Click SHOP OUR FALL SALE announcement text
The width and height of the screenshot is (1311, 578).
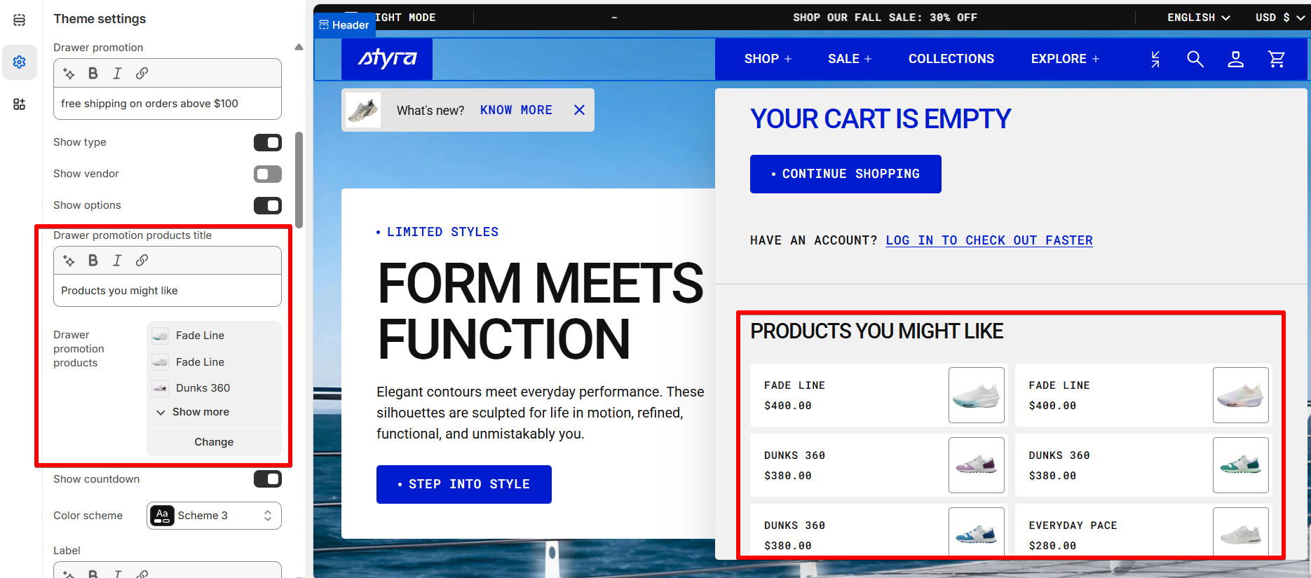tap(885, 18)
